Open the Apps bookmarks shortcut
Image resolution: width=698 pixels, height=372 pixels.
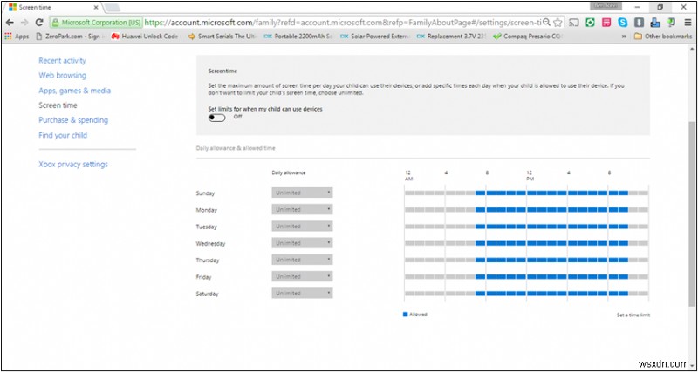[x=17, y=37]
